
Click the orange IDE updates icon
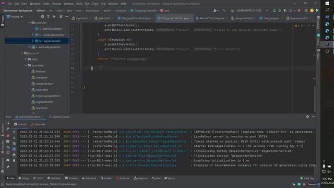pos(312,10)
